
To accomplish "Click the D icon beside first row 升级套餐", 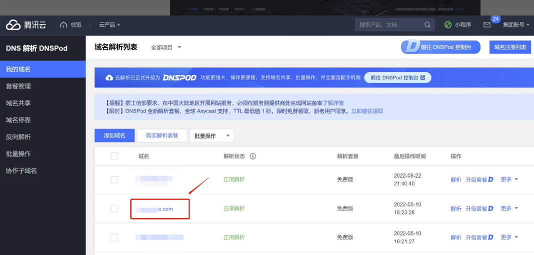I will [x=491, y=179].
